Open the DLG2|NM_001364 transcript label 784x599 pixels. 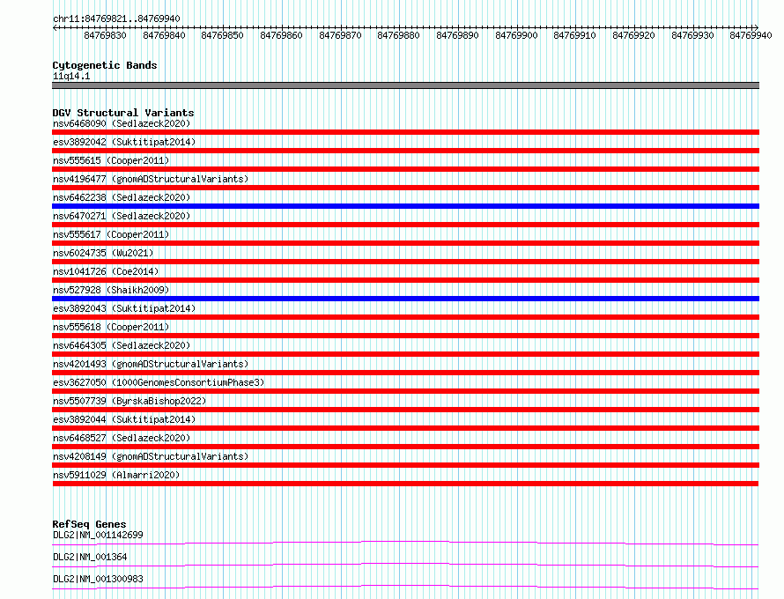(x=90, y=557)
